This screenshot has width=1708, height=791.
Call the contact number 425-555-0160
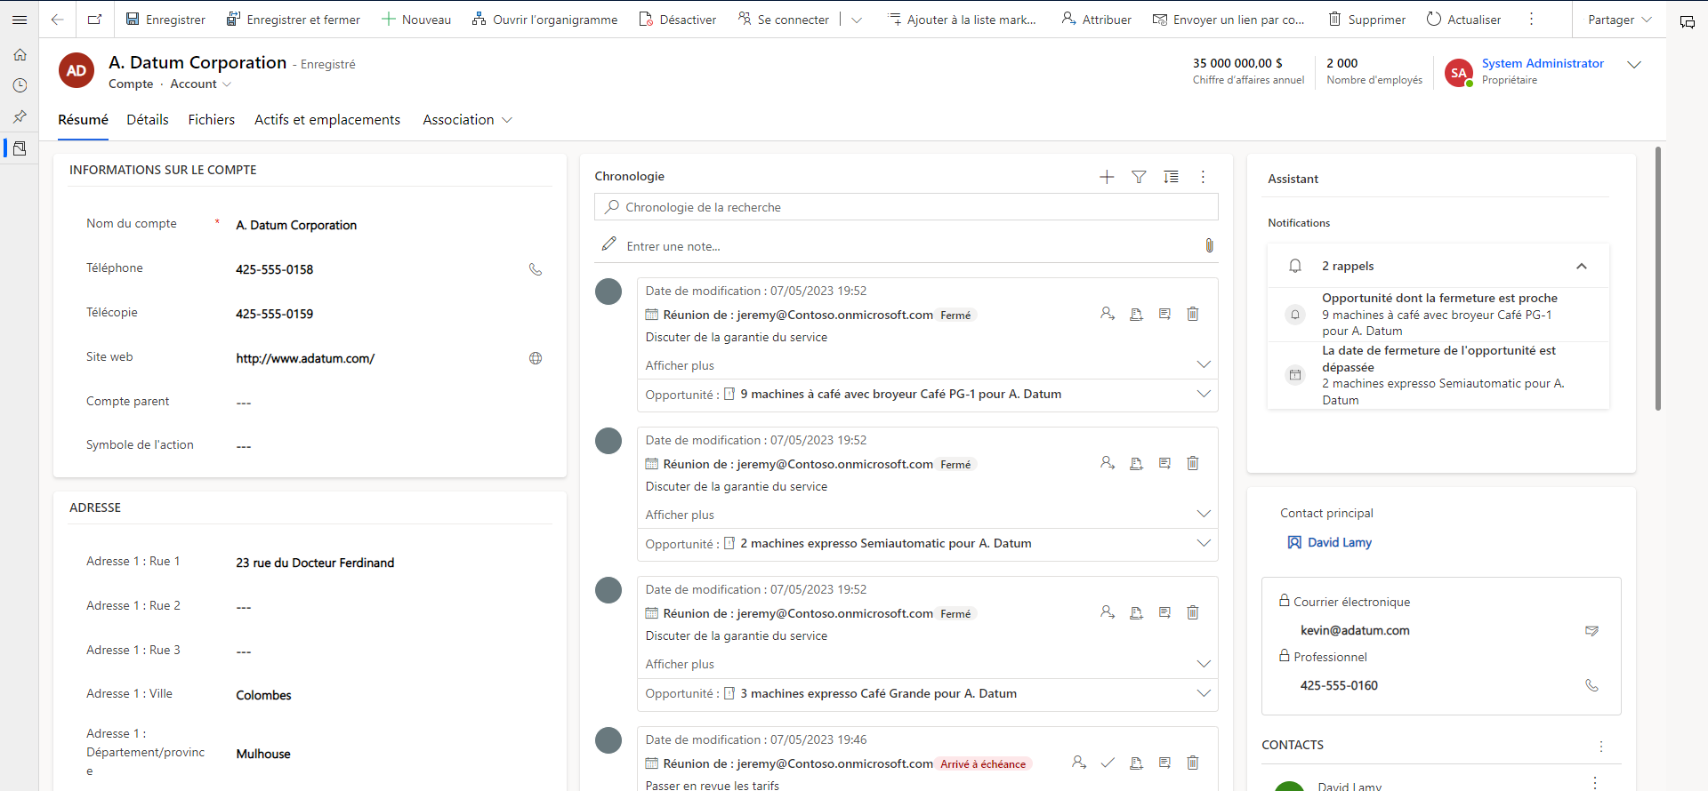pyautogui.click(x=1591, y=685)
